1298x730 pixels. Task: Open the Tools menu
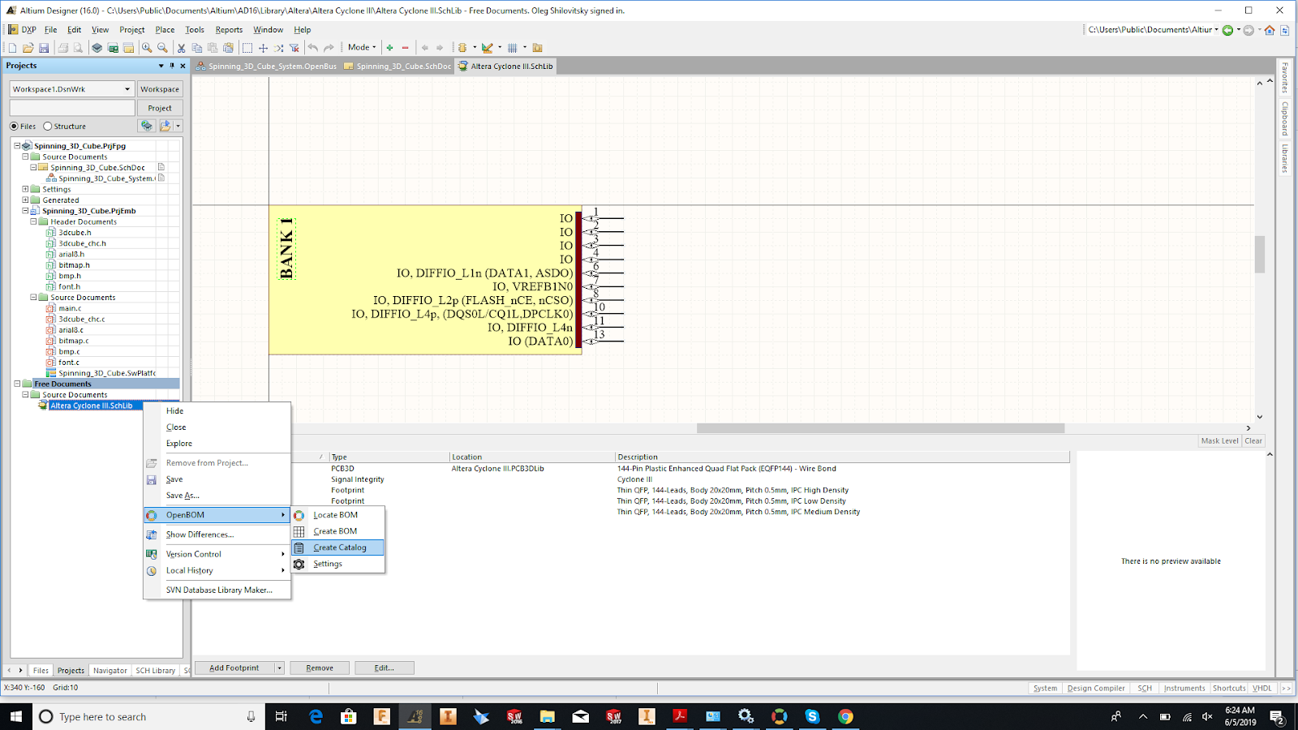tap(195, 30)
